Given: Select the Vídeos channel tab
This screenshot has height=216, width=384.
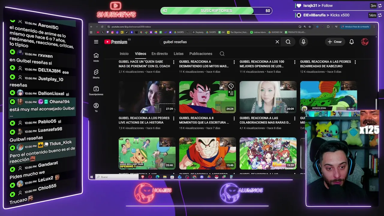Looking at the screenshot, I should (x=140, y=54).
